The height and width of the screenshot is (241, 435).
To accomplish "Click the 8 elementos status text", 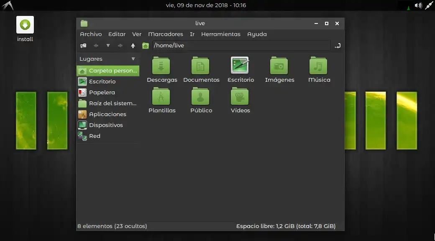I will tap(112, 226).
